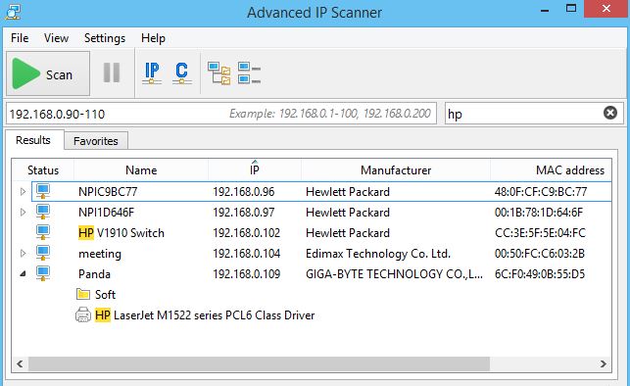The height and width of the screenshot is (386, 630).
Task: Open the Help menu
Action: (x=153, y=38)
